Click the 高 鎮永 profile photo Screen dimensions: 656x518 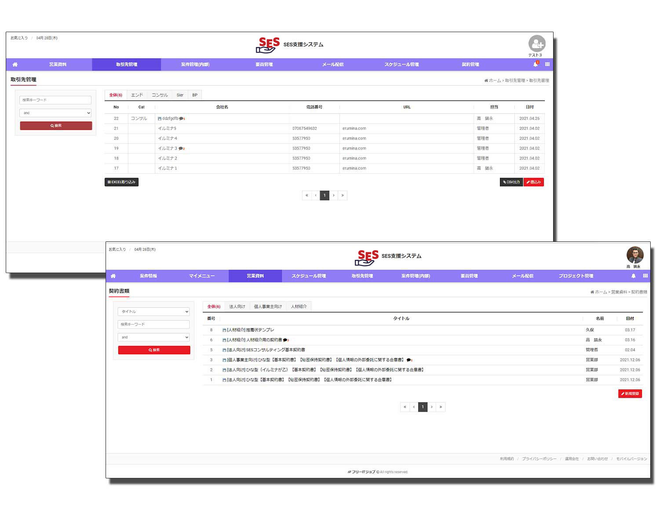(634, 255)
